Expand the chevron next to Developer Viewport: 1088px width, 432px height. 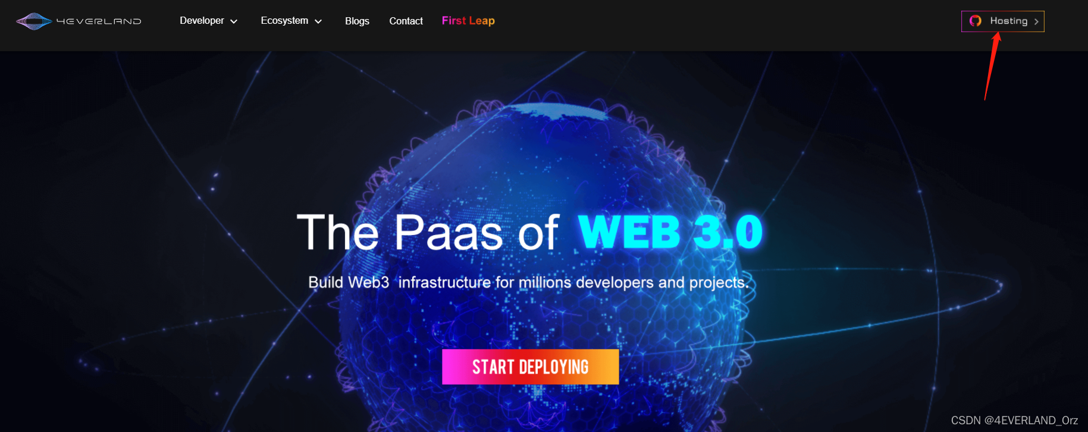(234, 21)
